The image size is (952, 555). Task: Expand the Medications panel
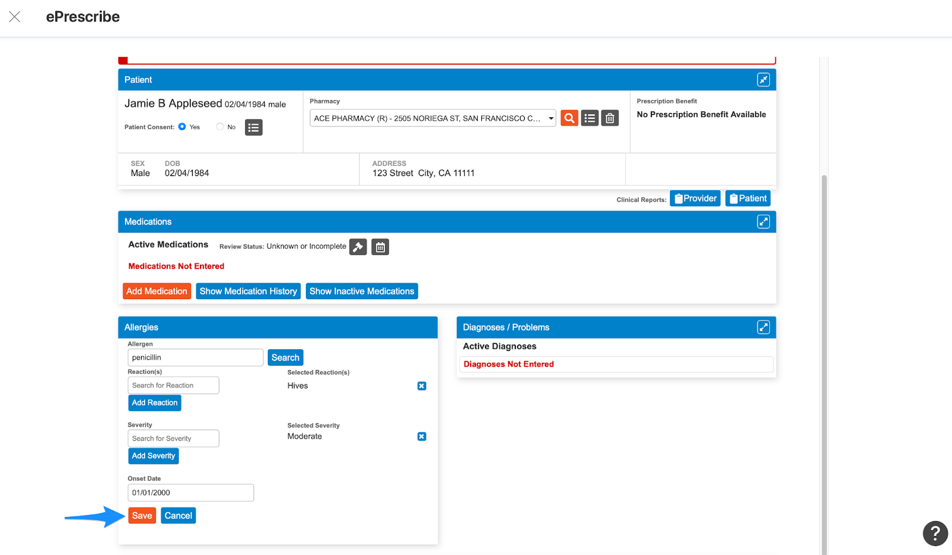(x=763, y=221)
